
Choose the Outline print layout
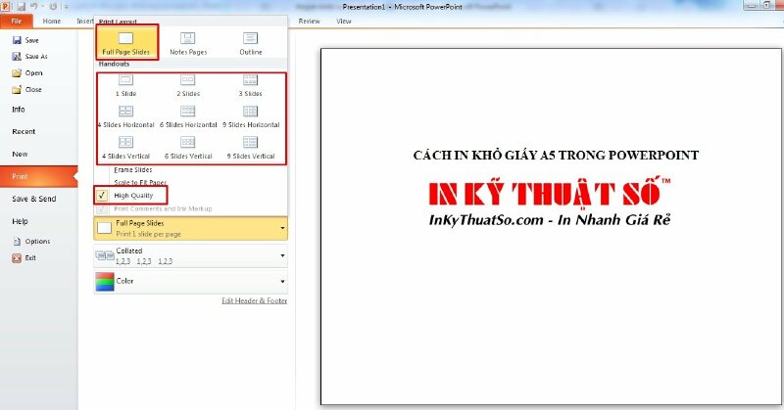coord(251,43)
